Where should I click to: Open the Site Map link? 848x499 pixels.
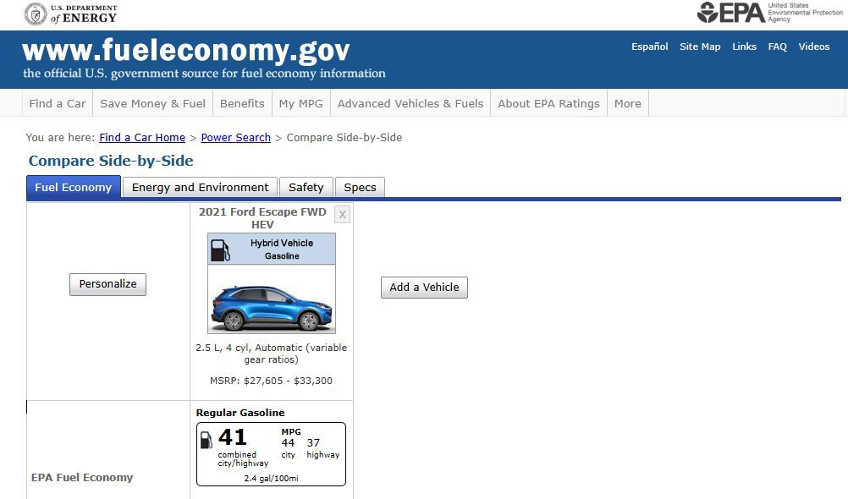point(700,47)
